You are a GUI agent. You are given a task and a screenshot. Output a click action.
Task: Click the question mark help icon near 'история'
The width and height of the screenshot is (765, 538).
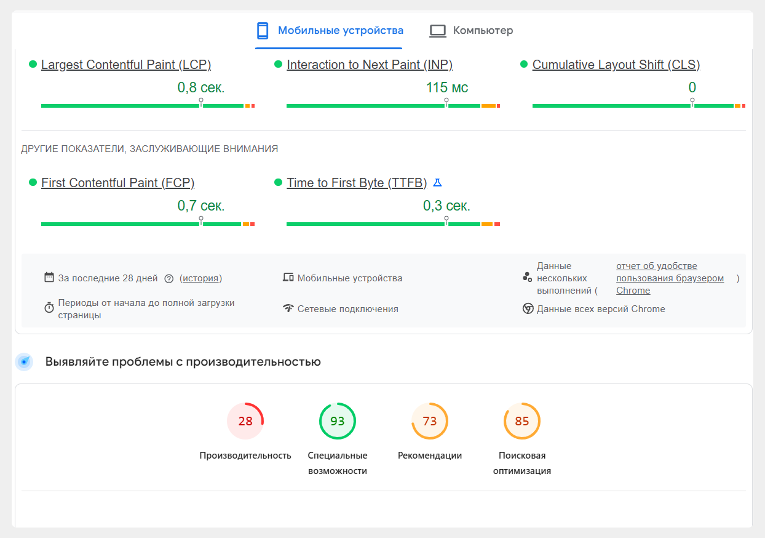tap(169, 278)
